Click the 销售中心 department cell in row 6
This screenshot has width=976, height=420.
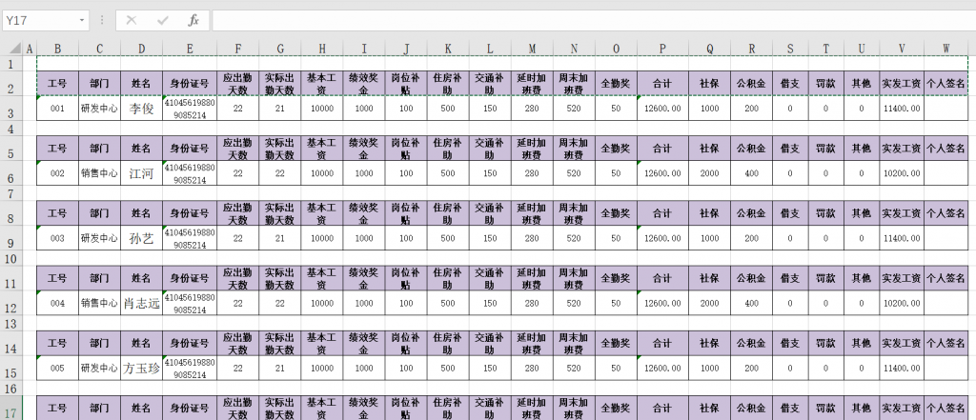99,173
